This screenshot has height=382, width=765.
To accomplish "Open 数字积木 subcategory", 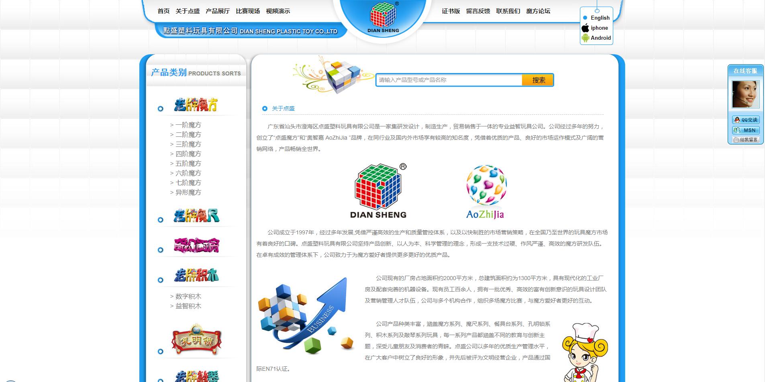I will pyautogui.click(x=188, y=297).
